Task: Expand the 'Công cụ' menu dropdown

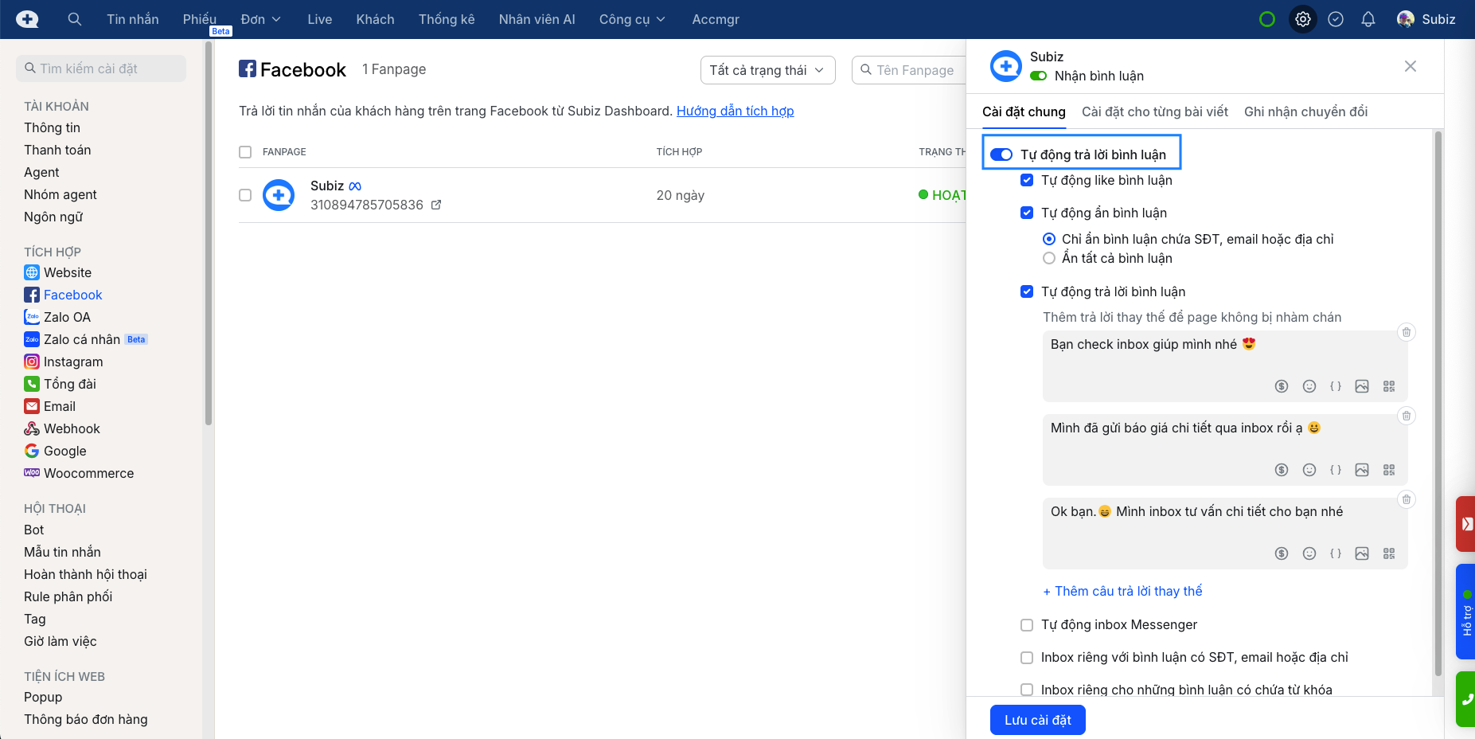Action: pyautogui.click(x=631, y=19)
